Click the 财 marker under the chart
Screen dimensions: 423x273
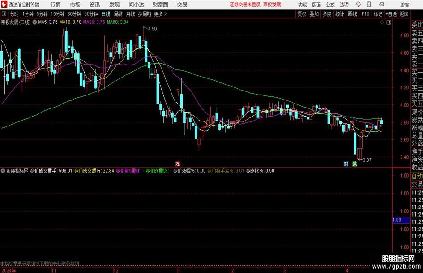click(x=346, y=164)
